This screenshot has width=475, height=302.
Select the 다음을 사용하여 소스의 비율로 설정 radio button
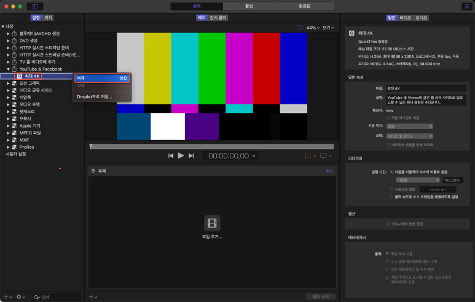point(391,172)
